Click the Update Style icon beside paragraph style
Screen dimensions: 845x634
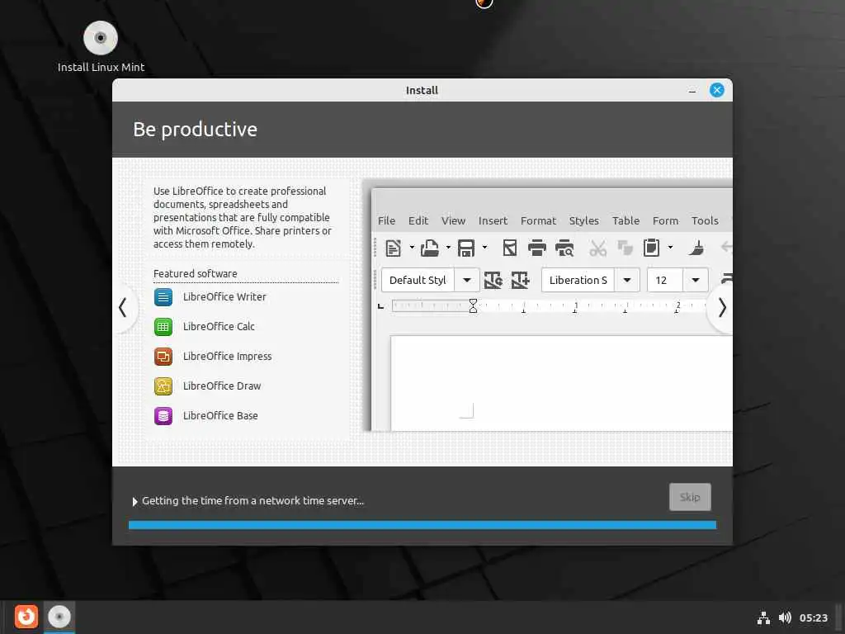pyautogui.click(x=493, y=281)
